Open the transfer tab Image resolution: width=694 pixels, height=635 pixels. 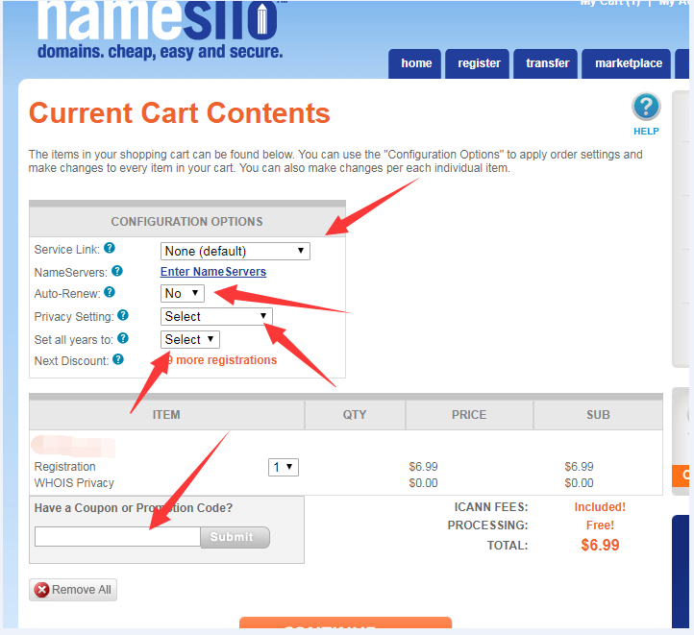[x=547, y=63]
